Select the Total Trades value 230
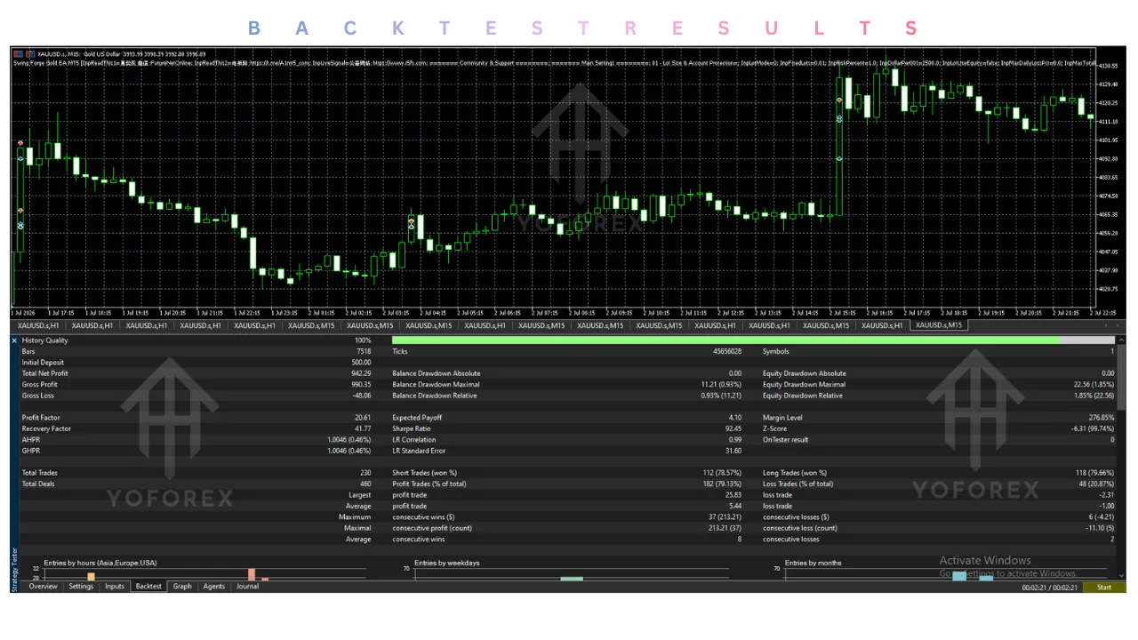The height and width of the screenshot is (640, 1138). pyautogui.click(x=365, y=473)
